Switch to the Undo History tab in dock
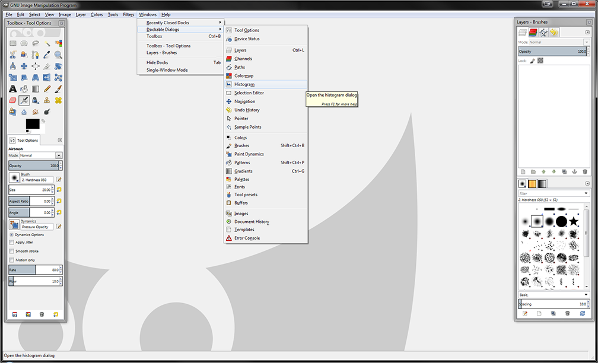Screen dimensions: 598x363 coord(554,33)
